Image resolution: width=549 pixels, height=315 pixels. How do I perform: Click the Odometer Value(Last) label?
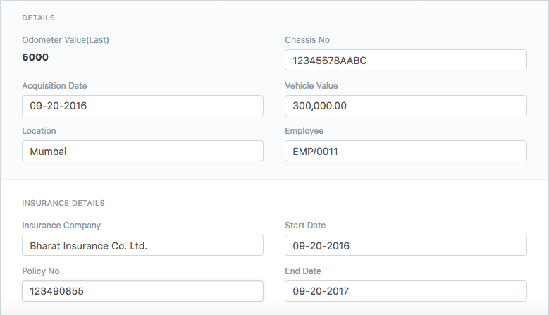point(66,40)
